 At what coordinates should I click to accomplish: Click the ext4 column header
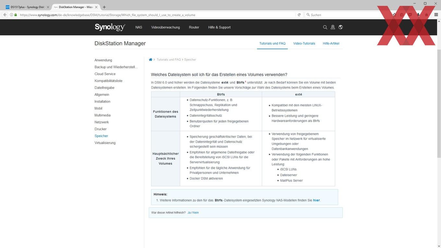pos(298,94)
